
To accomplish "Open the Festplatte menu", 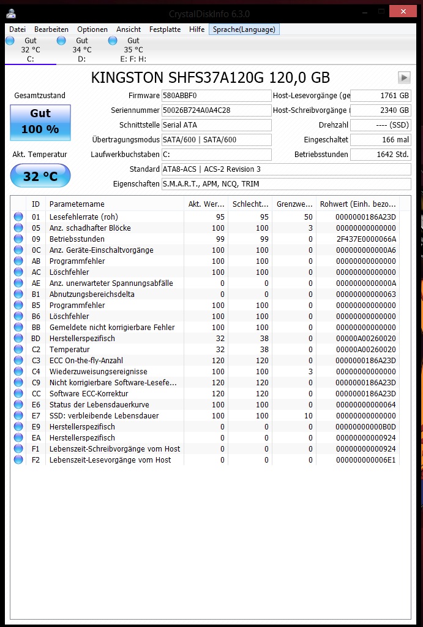I will (165, 29).
